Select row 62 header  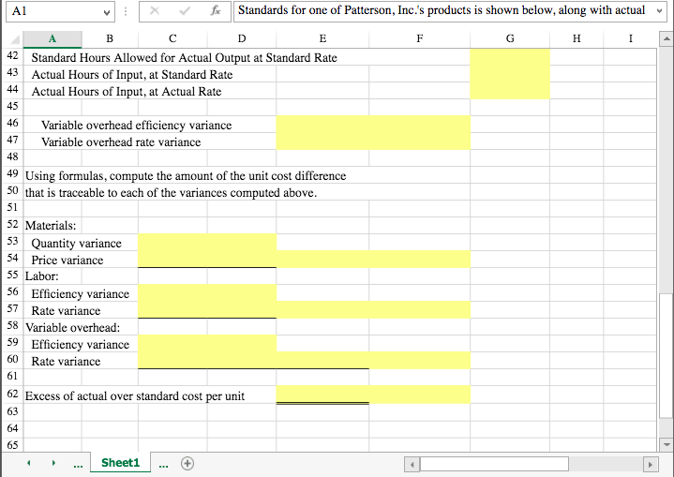click(12, 395)
